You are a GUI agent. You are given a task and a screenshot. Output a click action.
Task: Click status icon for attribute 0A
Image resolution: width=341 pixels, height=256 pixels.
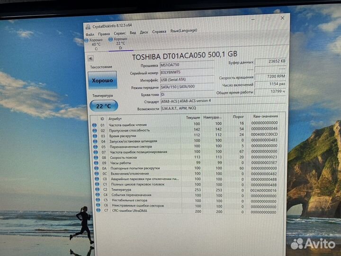point(96,168)
